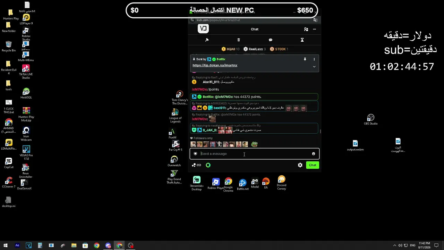Open After Effects from the taskbar
Screen dimensions: 444x250
17,245
